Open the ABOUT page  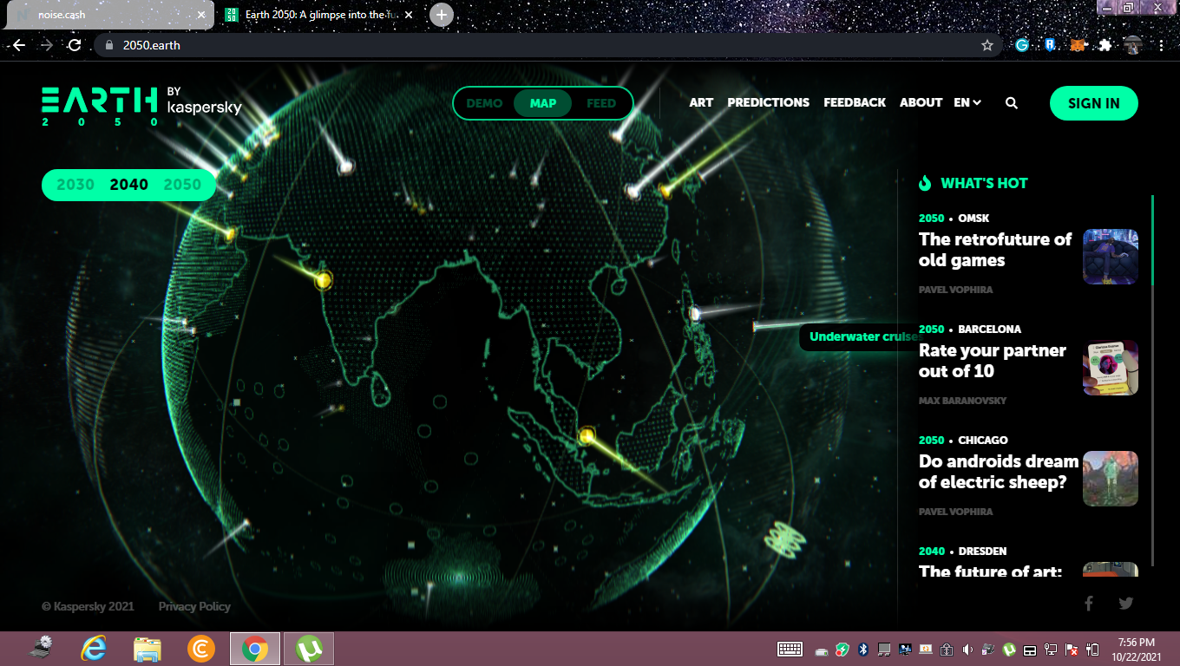(921, 102)
